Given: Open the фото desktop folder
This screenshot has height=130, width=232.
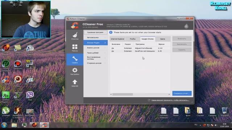Looking at the screenshot, I should click(x=188, y=112).
